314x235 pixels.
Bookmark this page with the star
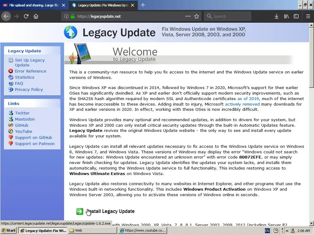(x=197, y=16)
